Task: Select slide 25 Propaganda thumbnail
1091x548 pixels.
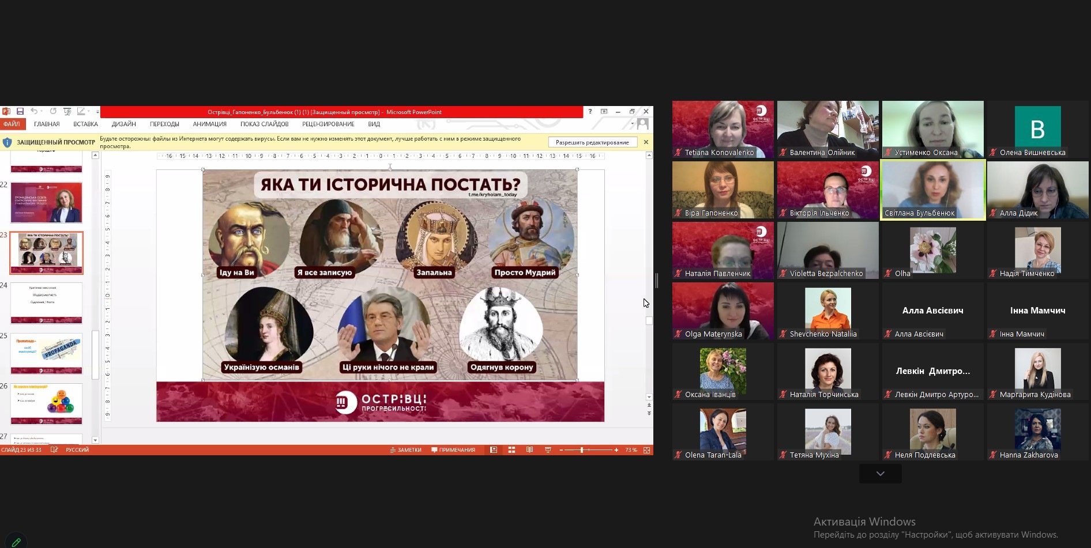Action: (46, 354)
